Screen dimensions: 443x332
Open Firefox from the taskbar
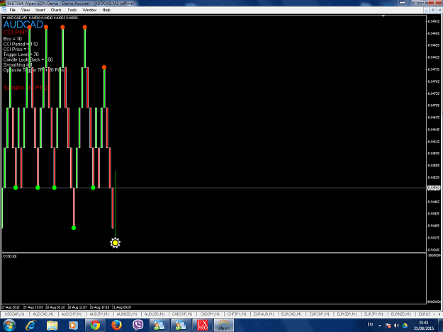pos(116,325)
